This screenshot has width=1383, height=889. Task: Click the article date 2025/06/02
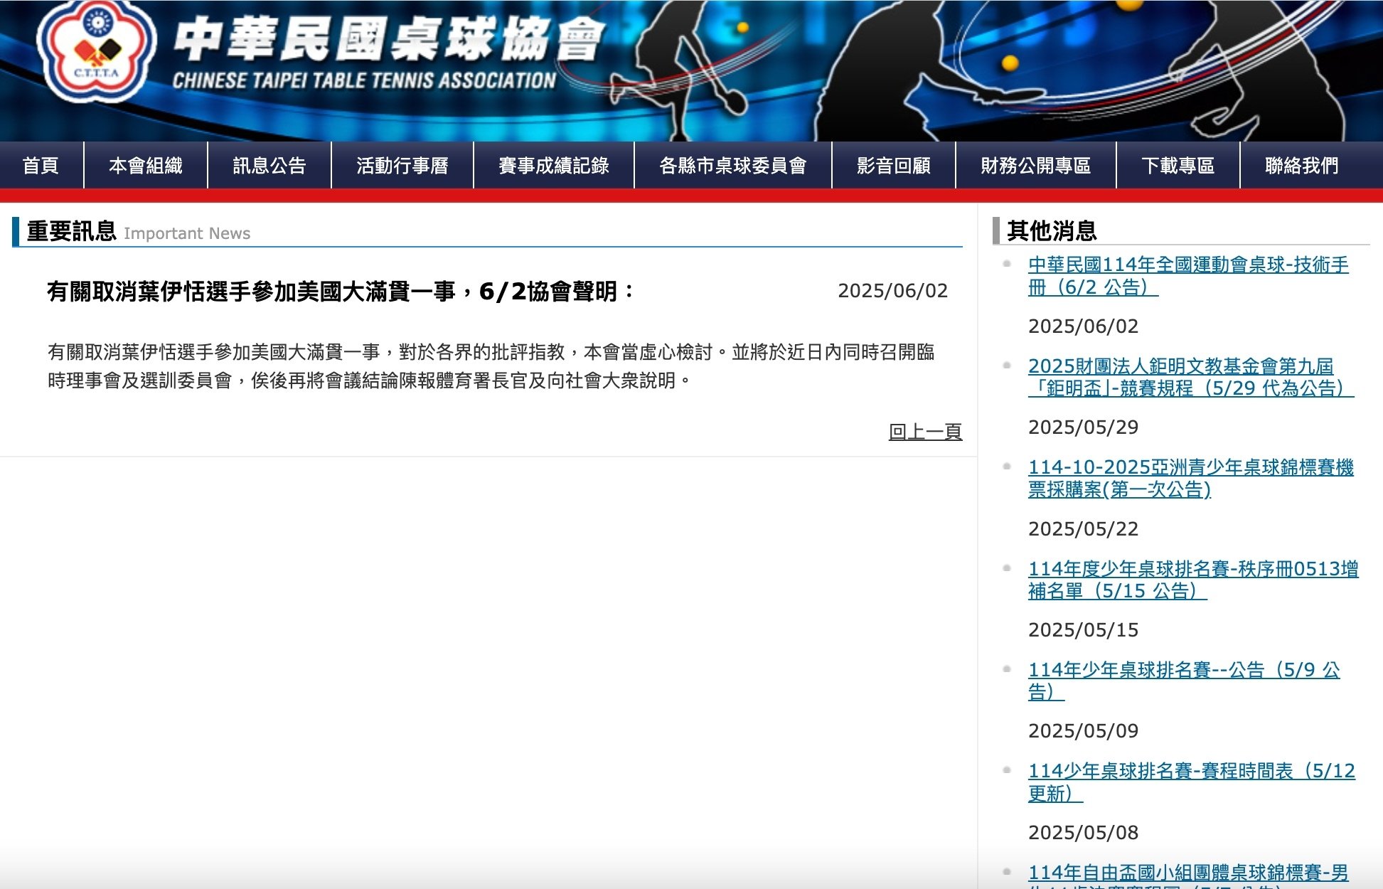point(893,291)
